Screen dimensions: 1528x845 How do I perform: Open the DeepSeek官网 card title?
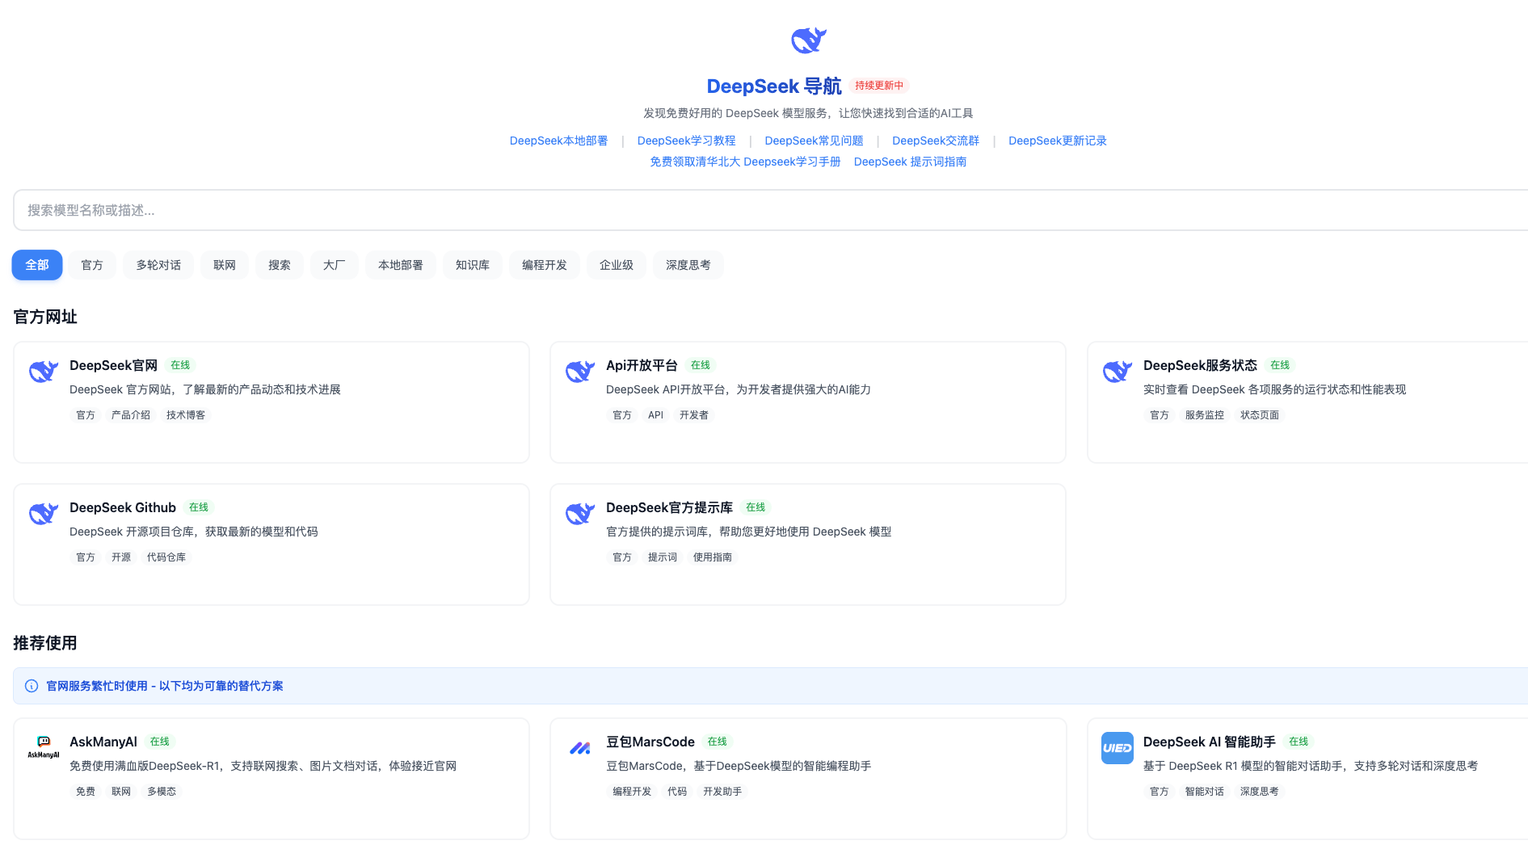click(x=113, y=365)
